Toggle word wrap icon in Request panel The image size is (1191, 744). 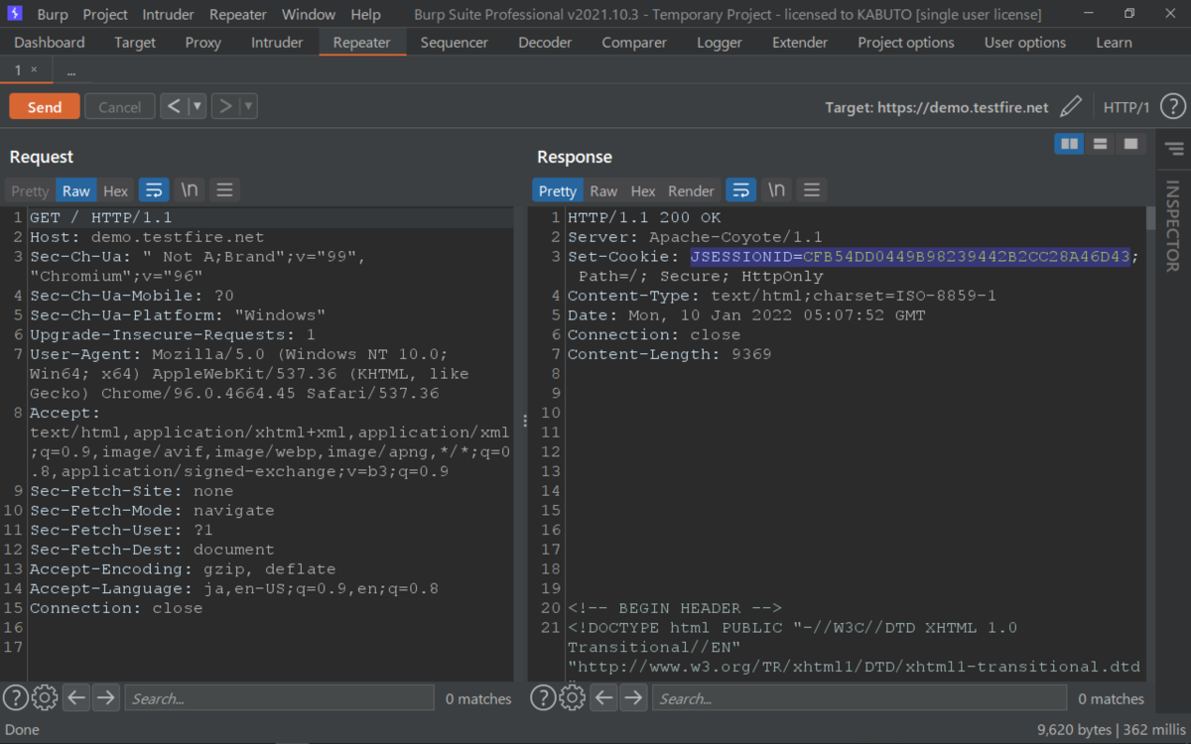154,190
